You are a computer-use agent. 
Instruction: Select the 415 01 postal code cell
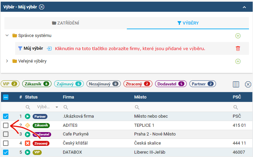pyautogui.click(x=239, y=125)
